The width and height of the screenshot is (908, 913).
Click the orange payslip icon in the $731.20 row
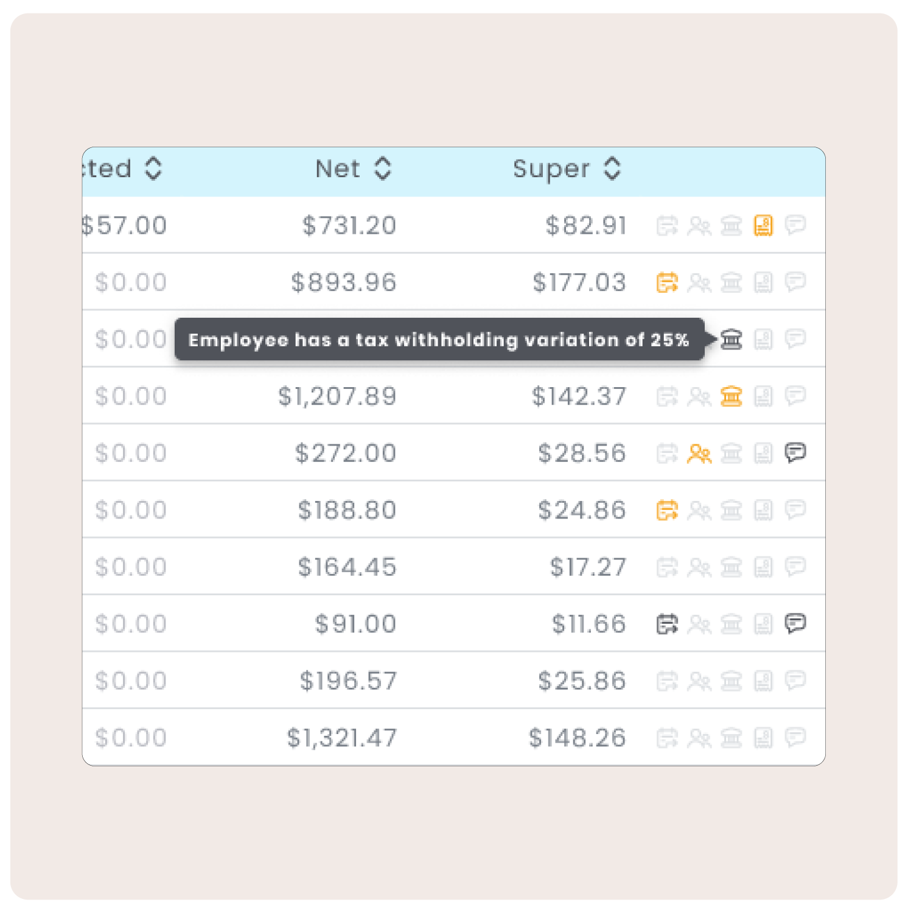[763, 226]
